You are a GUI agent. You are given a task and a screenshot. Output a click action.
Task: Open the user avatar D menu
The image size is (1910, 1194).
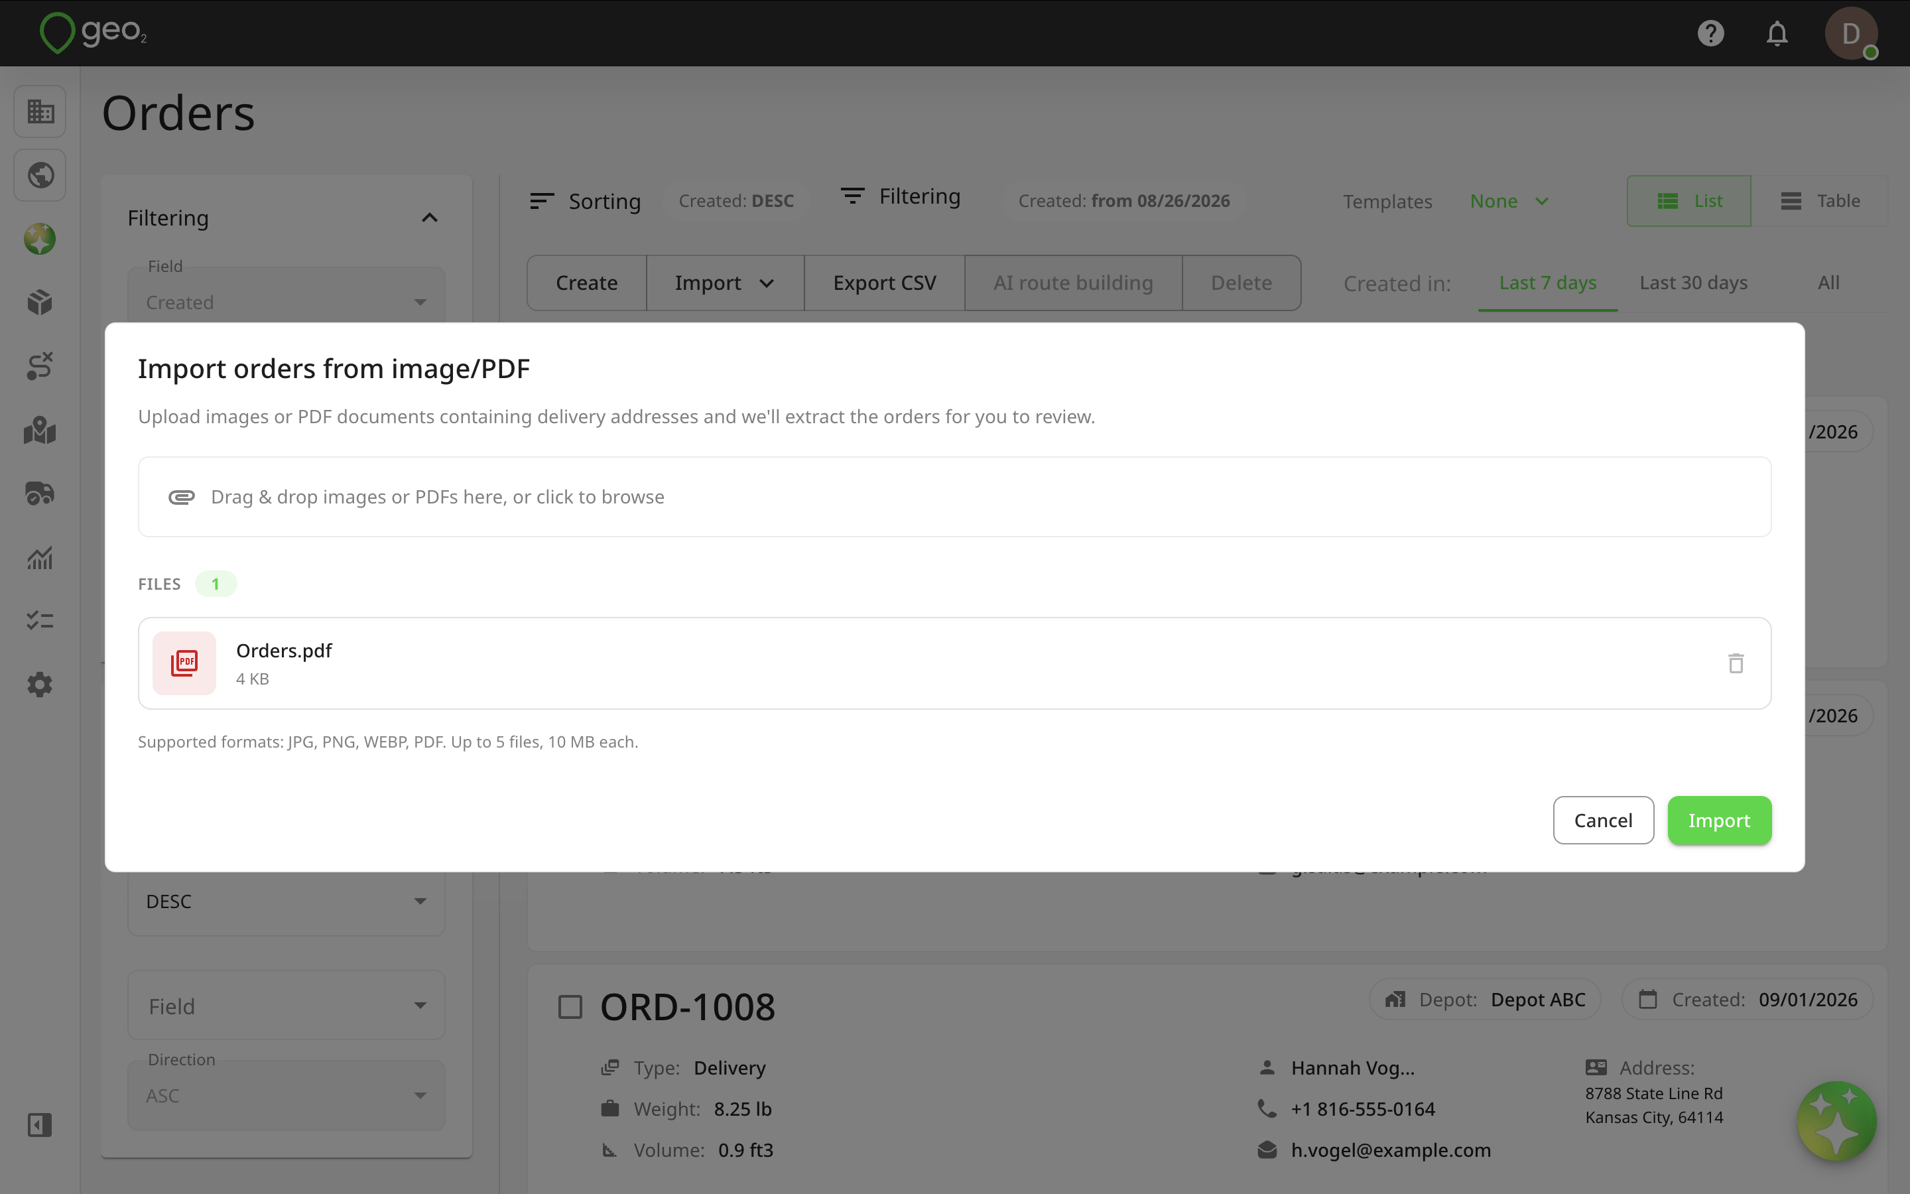(x=1851, y=33)
